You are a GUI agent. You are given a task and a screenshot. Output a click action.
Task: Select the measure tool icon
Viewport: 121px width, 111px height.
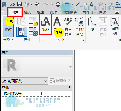point(67,4)
